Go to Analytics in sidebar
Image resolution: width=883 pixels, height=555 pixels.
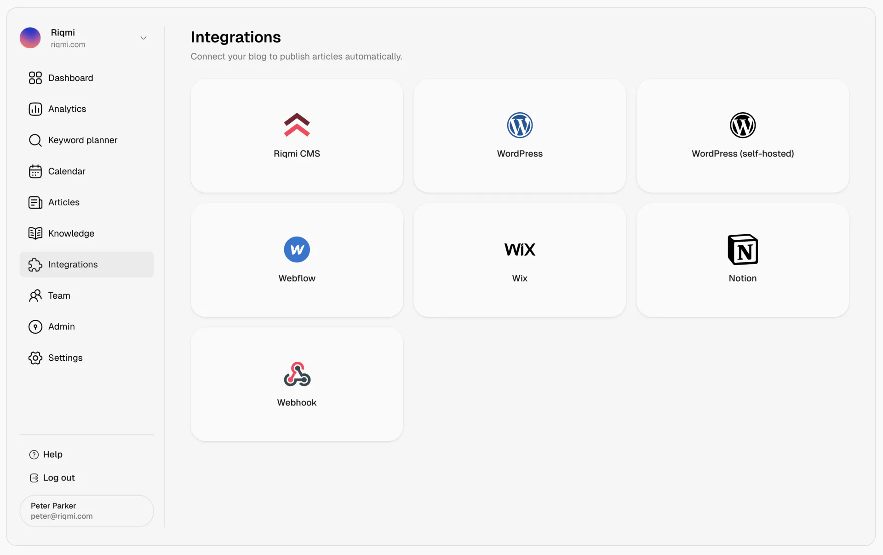click(86, 109)
